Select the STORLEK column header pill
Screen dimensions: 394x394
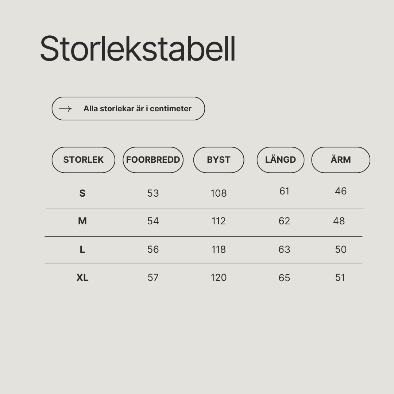(x=84, y=160)
